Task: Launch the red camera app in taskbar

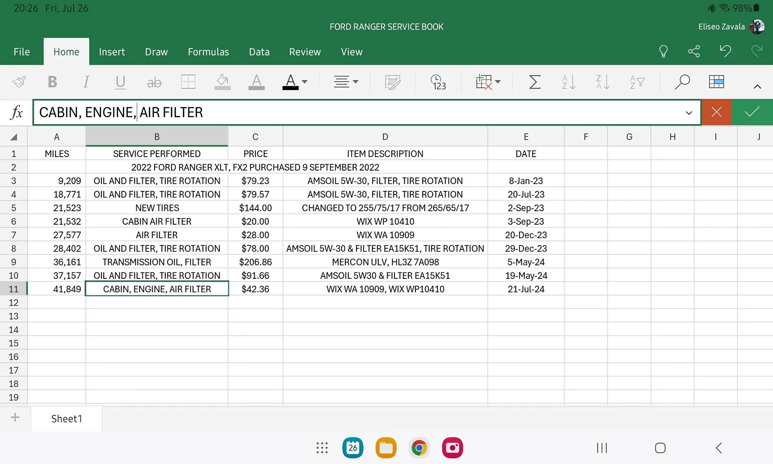Action: 452,448
